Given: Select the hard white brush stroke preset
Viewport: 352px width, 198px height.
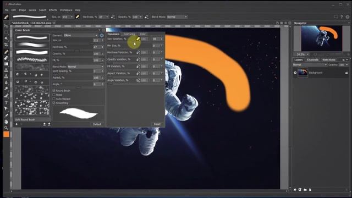Looking at the screenshot, I should coord(32,52).
